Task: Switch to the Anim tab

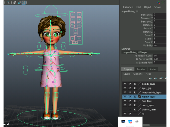Action: click(x=153, y=69)
